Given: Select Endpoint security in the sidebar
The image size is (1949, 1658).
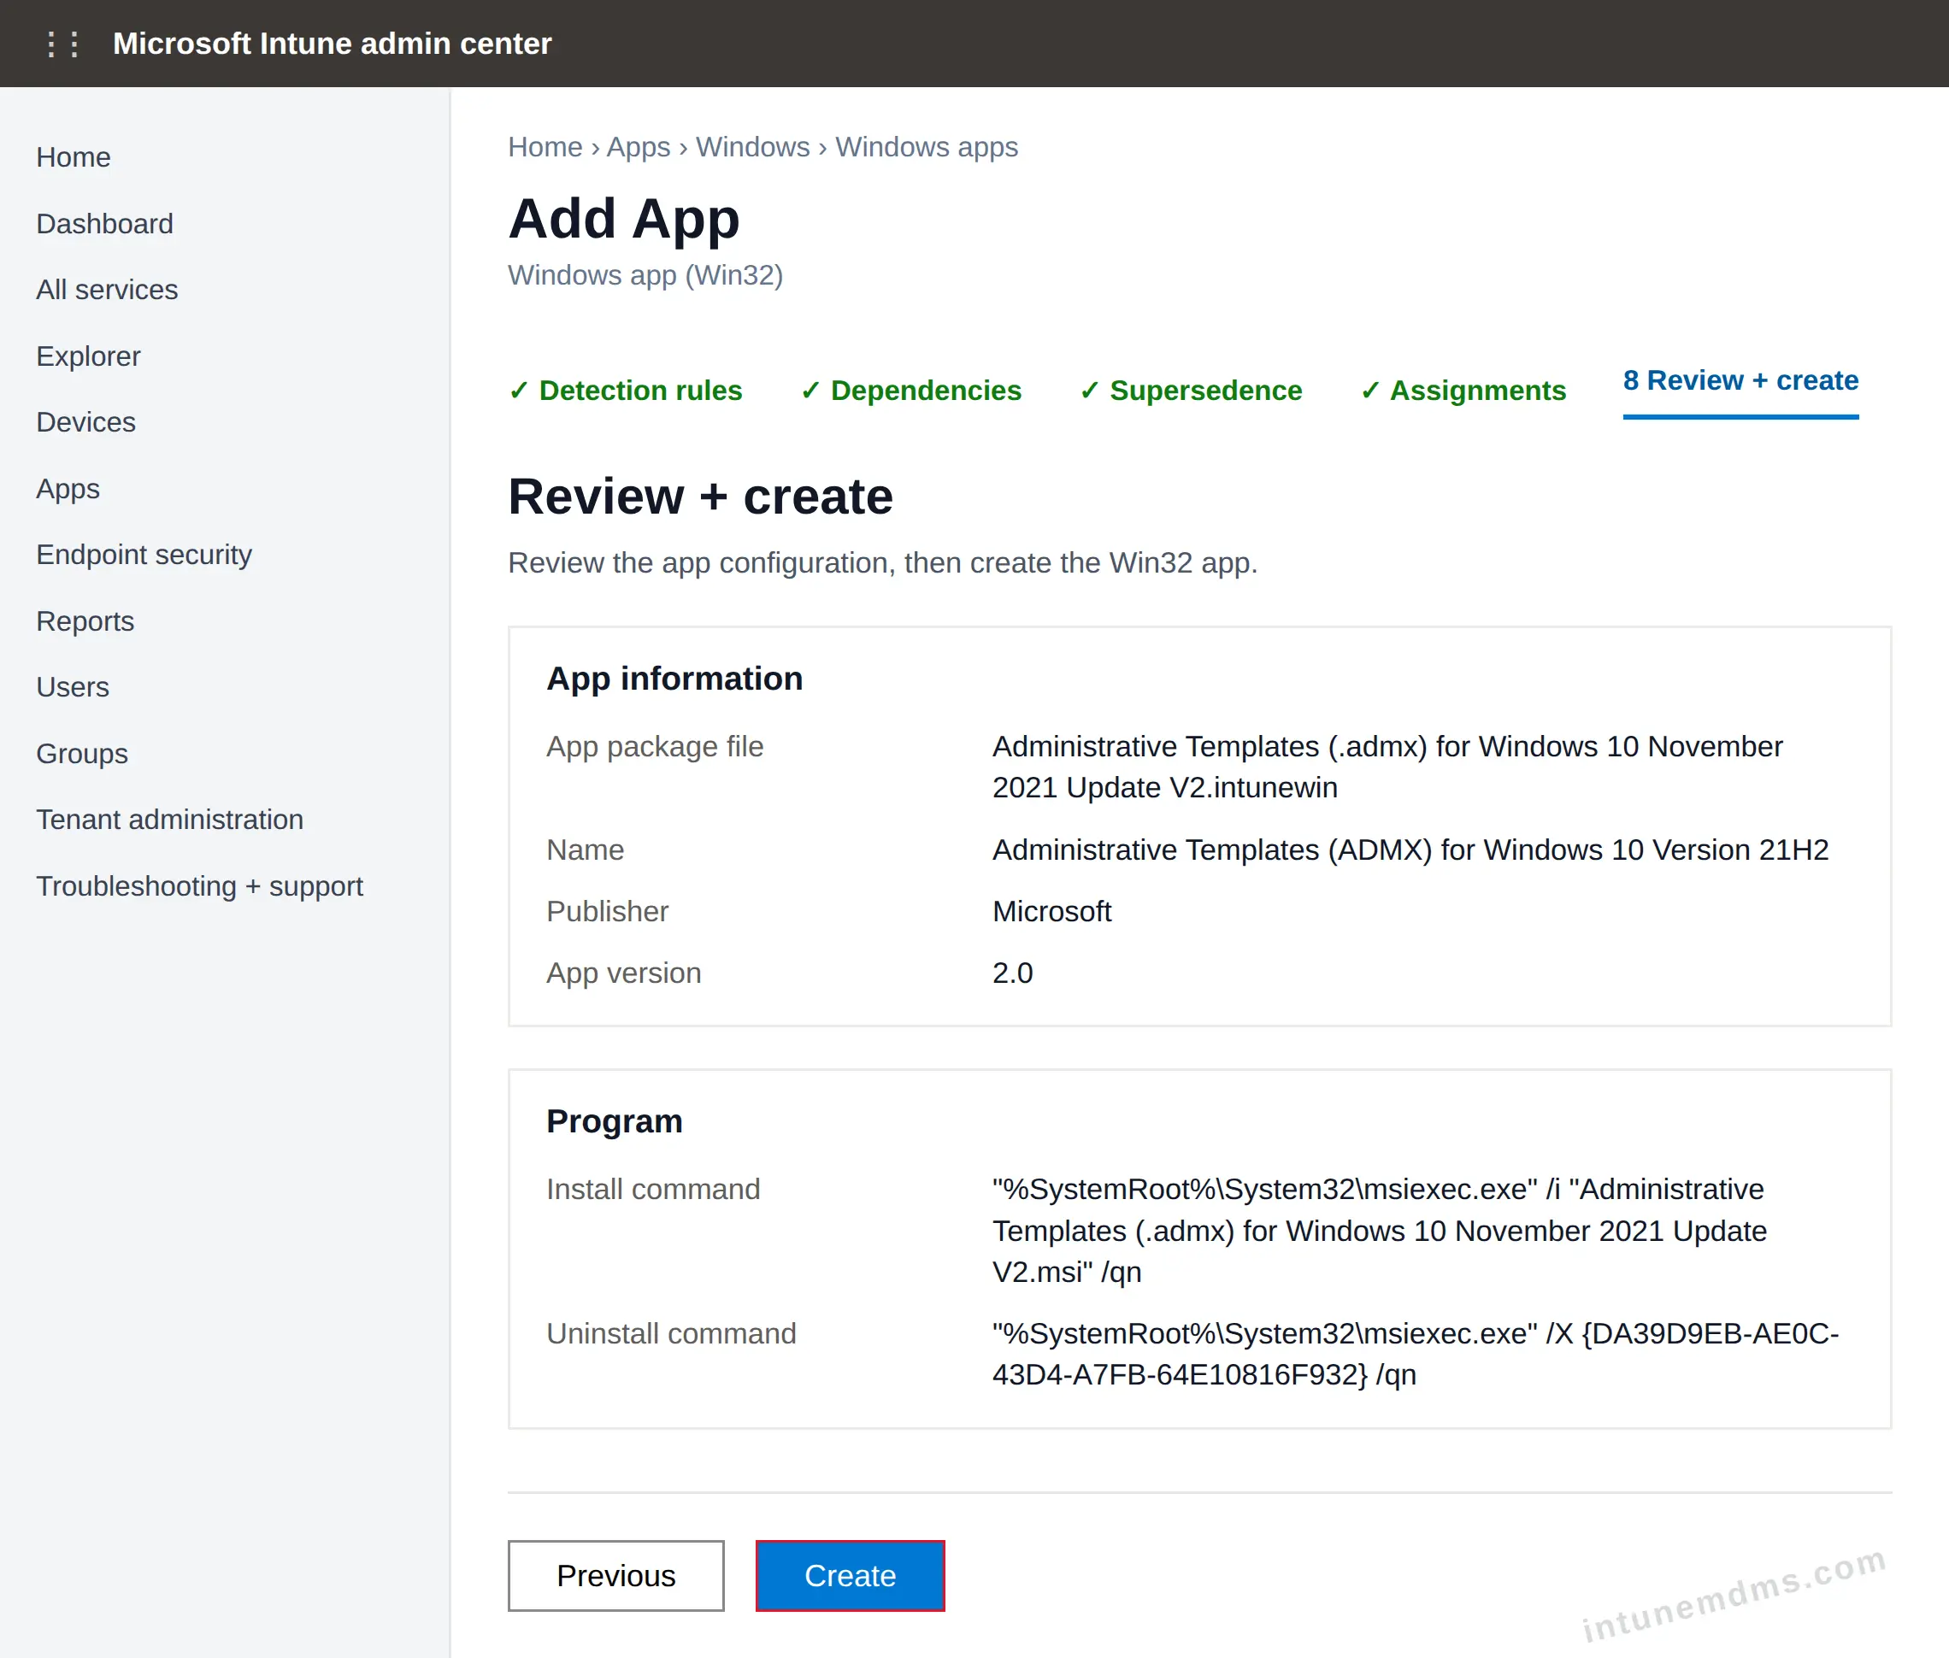Looking at the screenshot, I should coord(144,555).
